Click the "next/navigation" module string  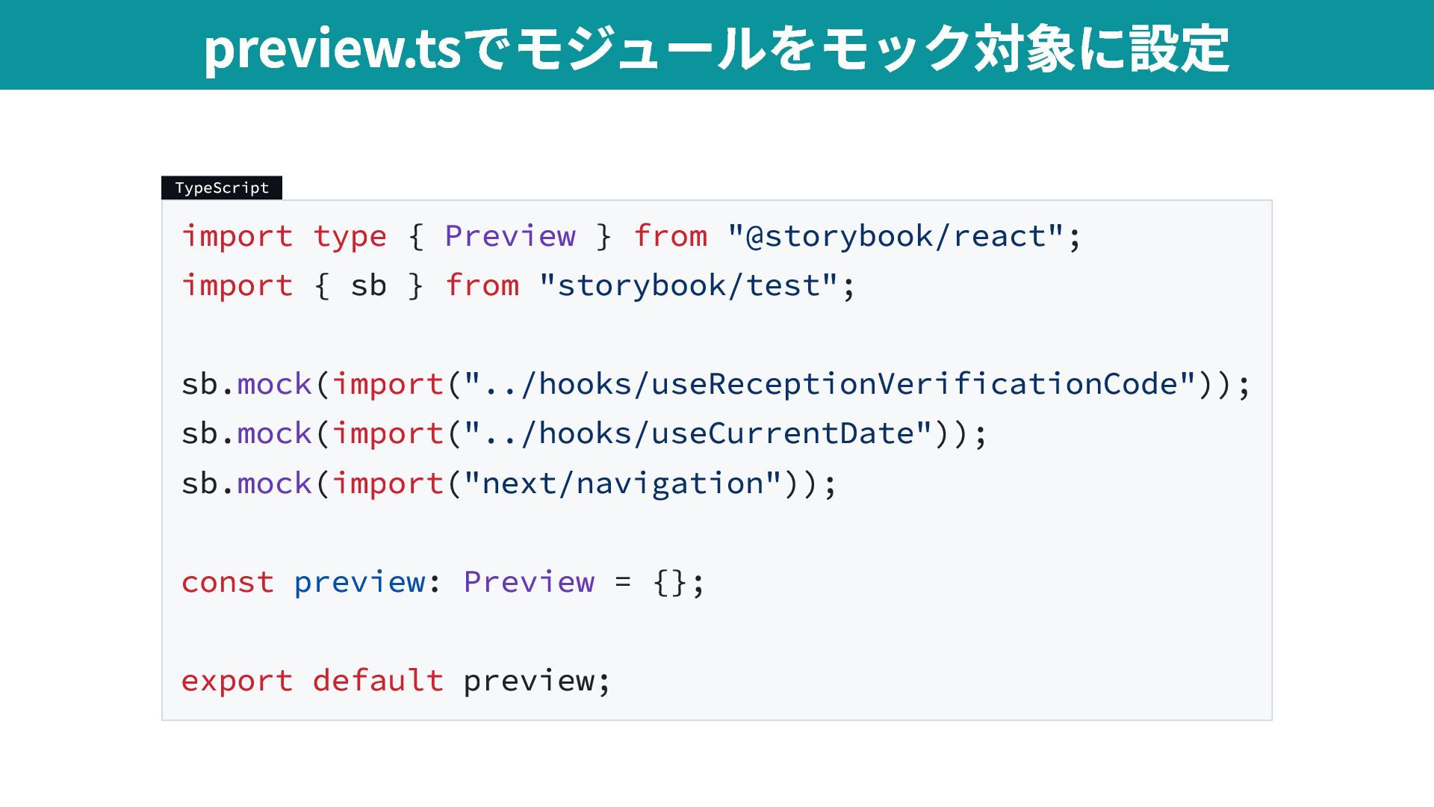pyautogui.click(x=622, y=483)
